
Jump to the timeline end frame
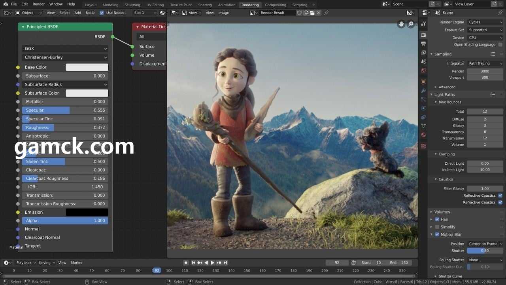(x=225, y=262)
